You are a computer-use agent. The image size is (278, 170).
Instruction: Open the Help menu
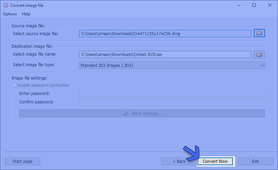click(x=26, y=14)
